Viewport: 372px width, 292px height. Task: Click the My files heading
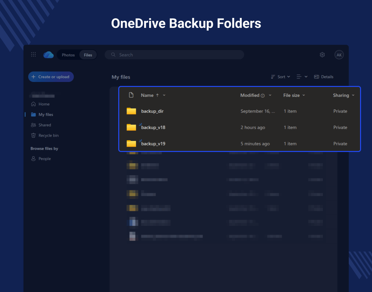pyautogui.click(x=121, y=77)
